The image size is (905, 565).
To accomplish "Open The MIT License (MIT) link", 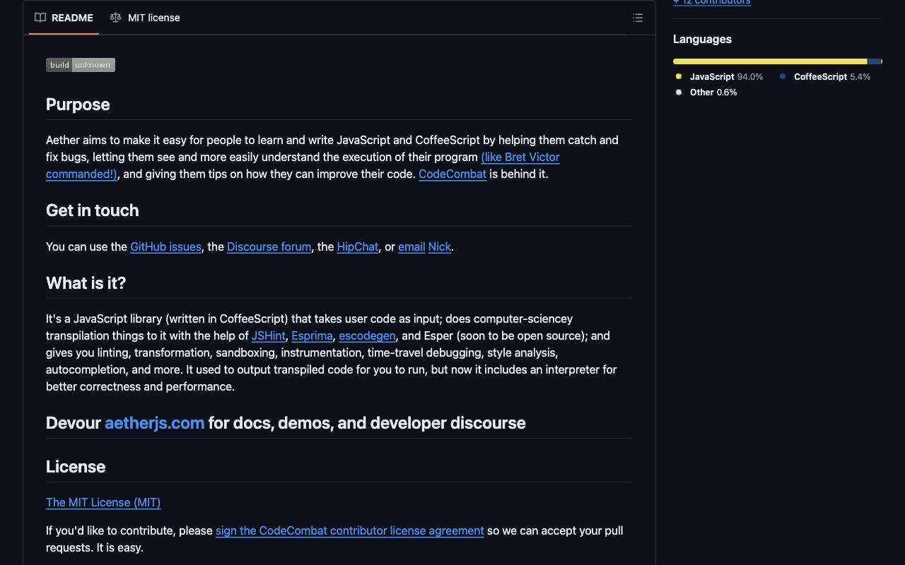I will (x=103, y=502).
